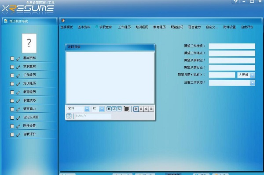
Task: Click the pencil edit icon for 附件设置
Action: (x=18, y=126)
